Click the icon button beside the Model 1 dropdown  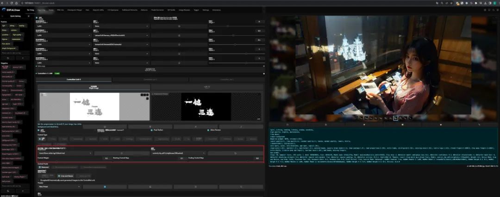click(x=179, y=26)
